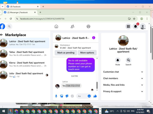Click Latrice's avatar beside her message
The image size is (153, 114).
(57, 86)
